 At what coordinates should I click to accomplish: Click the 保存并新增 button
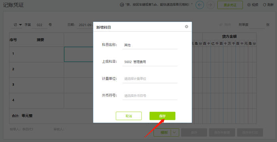[222, 133]
